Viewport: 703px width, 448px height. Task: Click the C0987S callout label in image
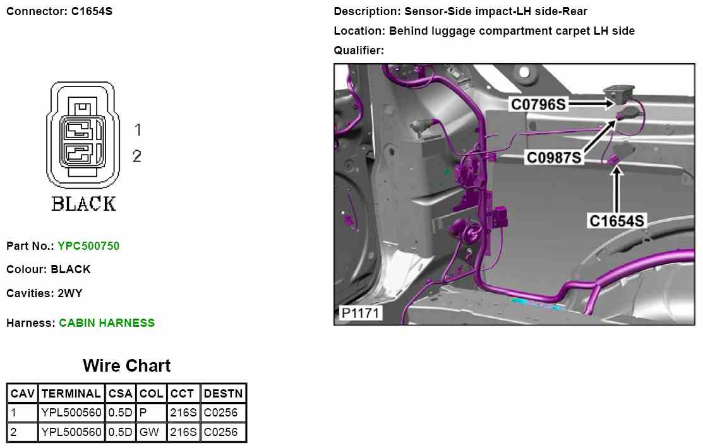554,158
